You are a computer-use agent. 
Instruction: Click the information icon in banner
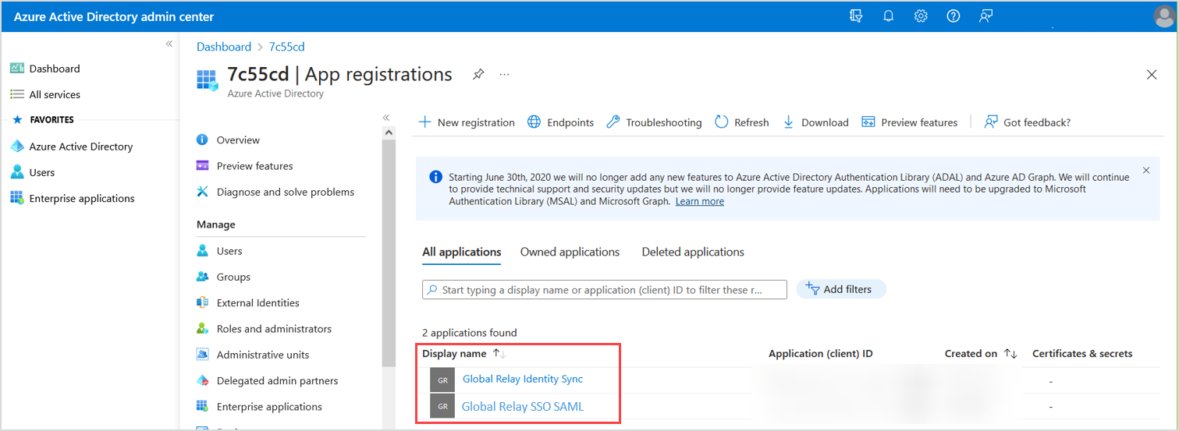(436, 177)
